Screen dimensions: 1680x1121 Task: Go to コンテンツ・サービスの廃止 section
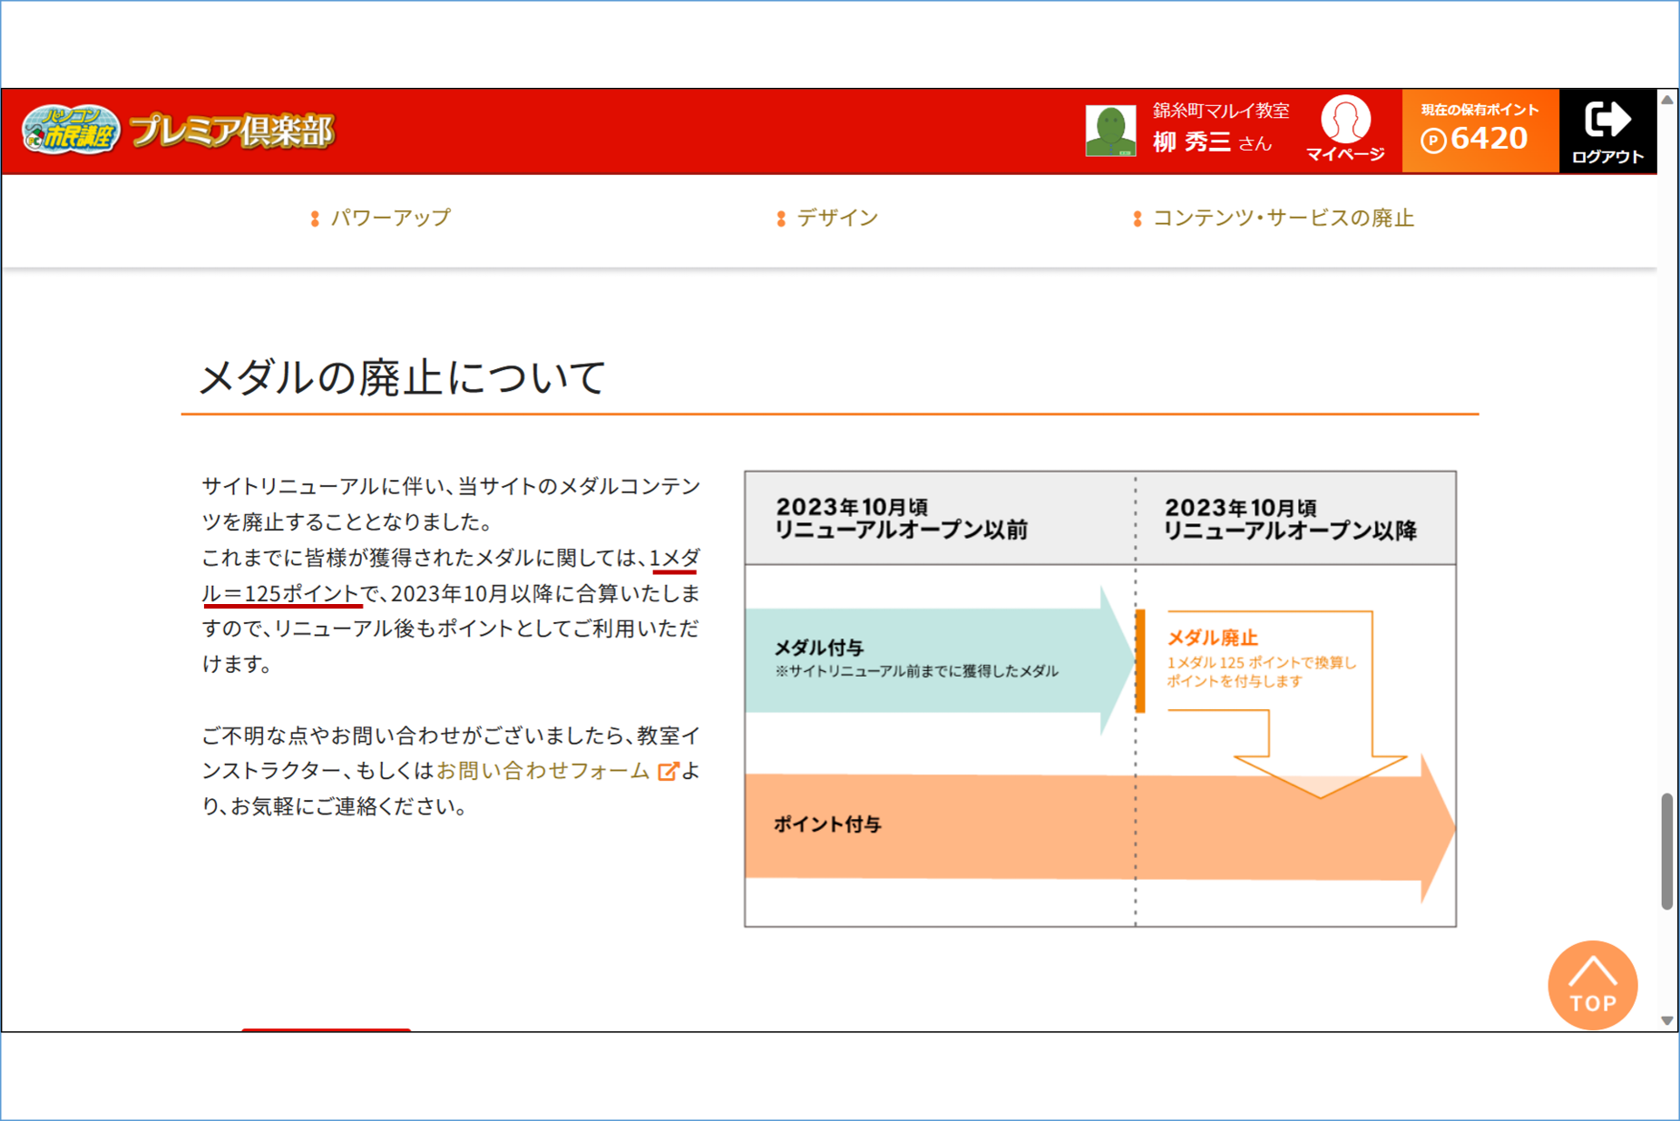pos(1282,218)
